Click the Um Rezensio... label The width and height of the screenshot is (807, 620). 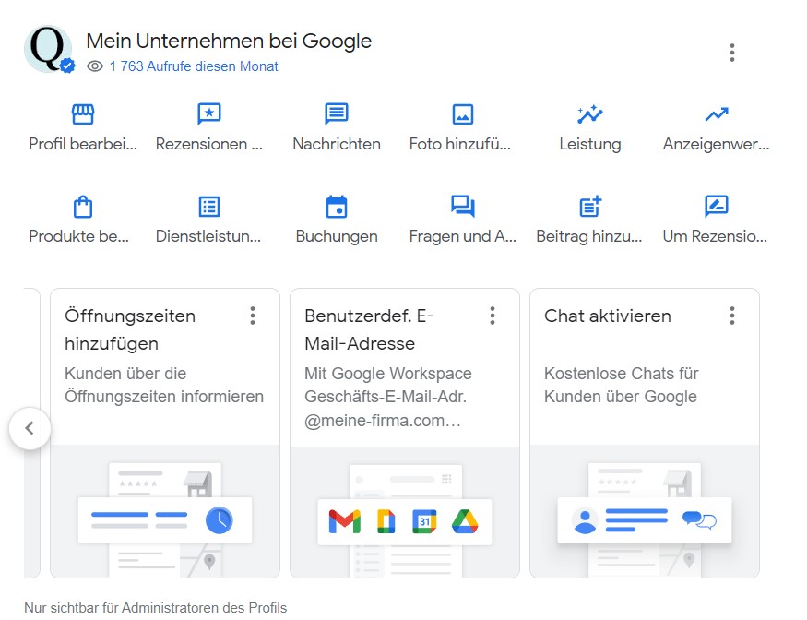(x=715, y=236)
